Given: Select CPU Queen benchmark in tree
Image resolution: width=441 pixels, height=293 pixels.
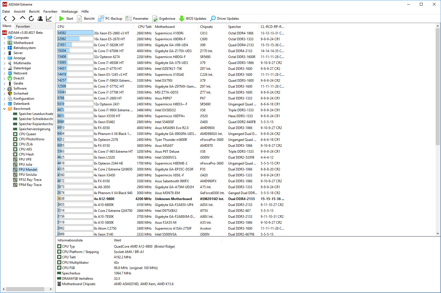Looking at the screenshot, I should 27,134.
